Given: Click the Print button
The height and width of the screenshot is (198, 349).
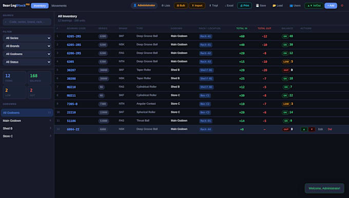Looking at the screenshot, I should coord(244,6).
